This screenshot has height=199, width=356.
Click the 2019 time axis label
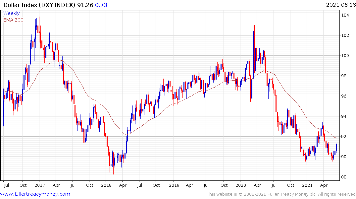174,185
